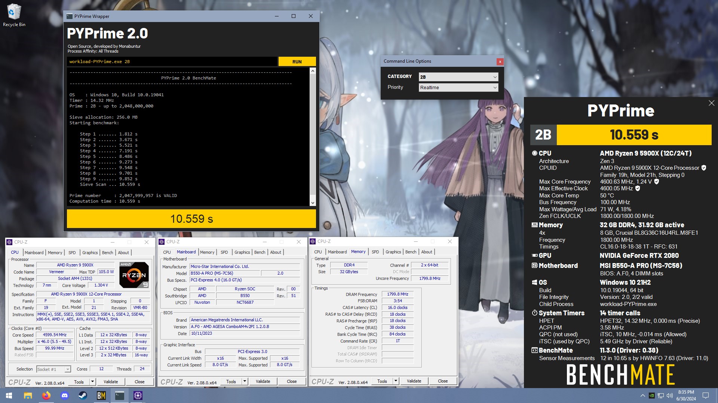This screenshot has width=718, height=403.
Task: Open Bench tab in Memory CPU-Z window
Action: [x=411, y=252]
